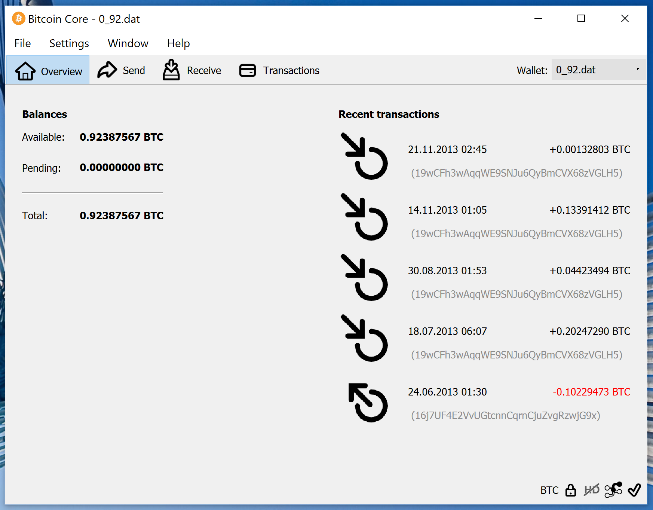653x510 pixels.
Task: Open the Wallet selector dropdown
Action: click(x=598, y=70)
